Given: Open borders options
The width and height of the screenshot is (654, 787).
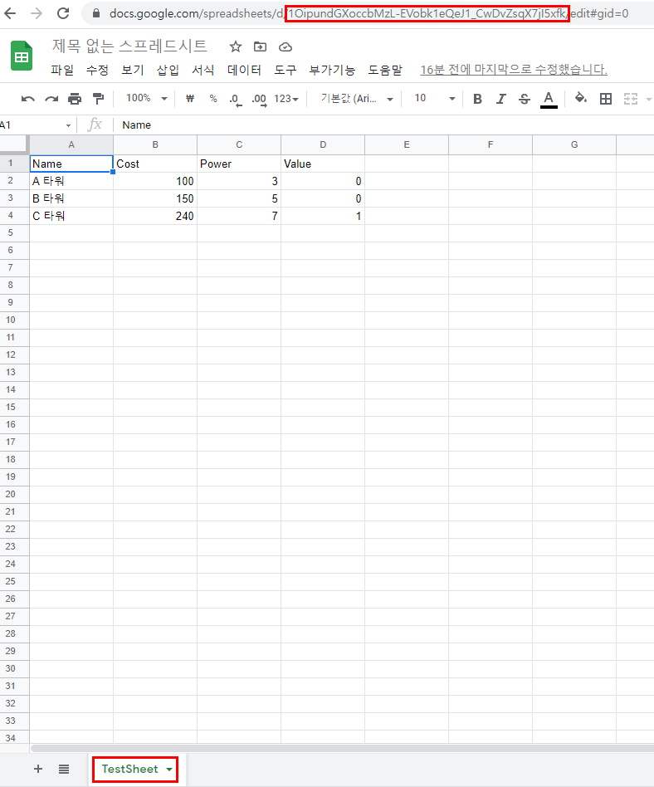Looking at the screenshot, I should (606, 99).
